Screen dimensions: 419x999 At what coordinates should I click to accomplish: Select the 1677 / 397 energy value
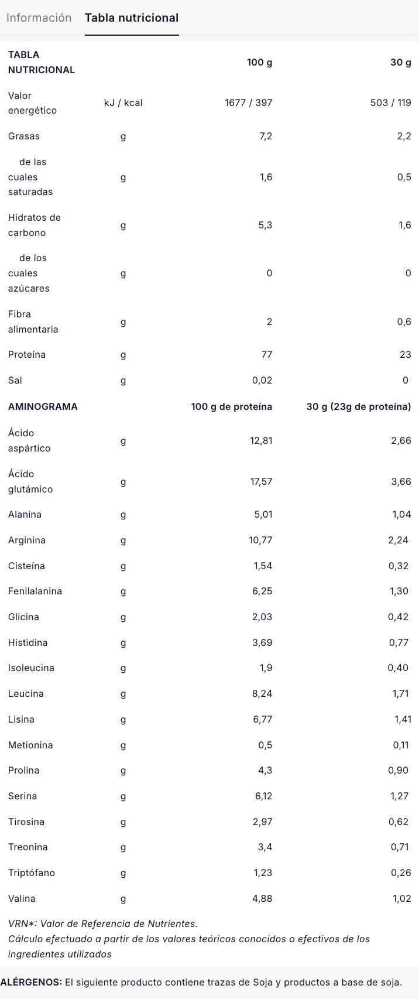click(248, 103)
